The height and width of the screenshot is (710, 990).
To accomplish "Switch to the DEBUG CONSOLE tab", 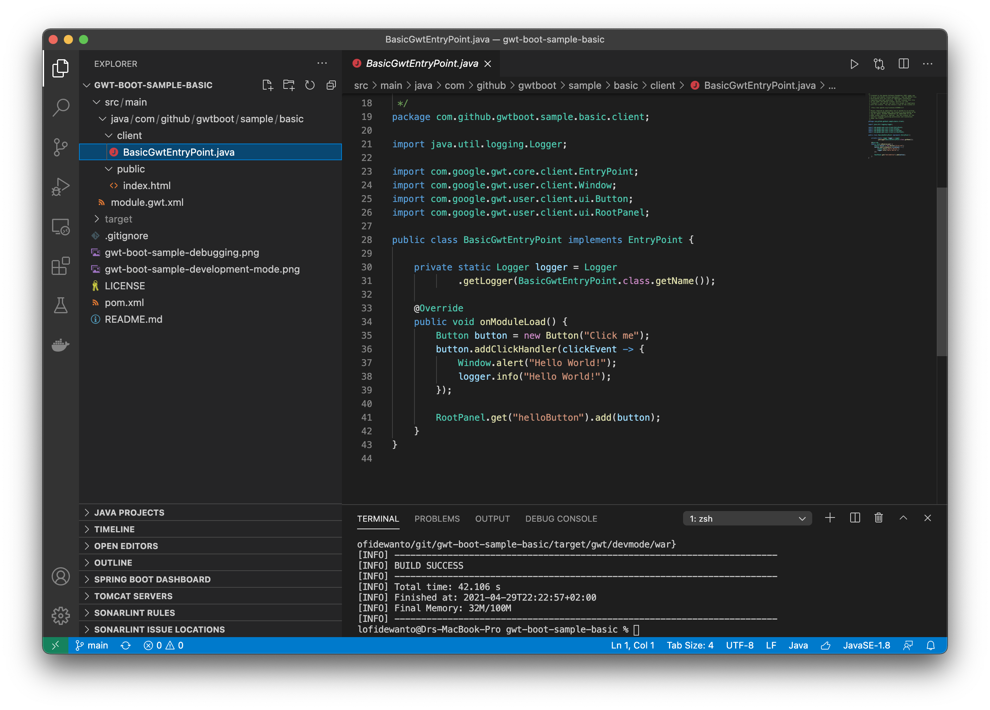I will 561,518.
